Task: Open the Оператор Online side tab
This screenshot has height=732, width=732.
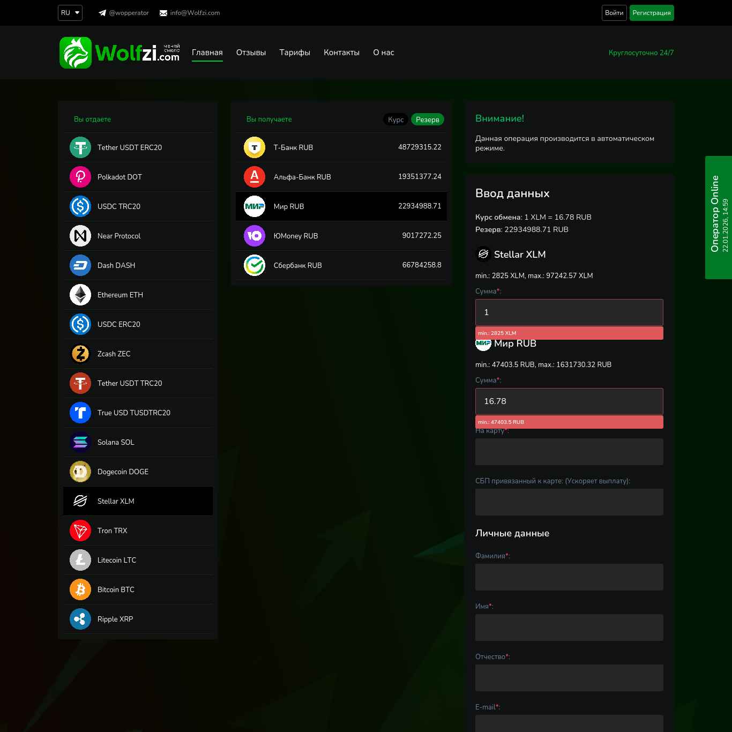Action: click(x=718, y=217)
